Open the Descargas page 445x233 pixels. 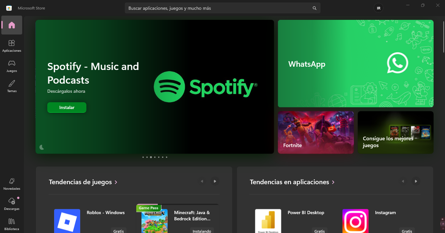pos(12,204)
